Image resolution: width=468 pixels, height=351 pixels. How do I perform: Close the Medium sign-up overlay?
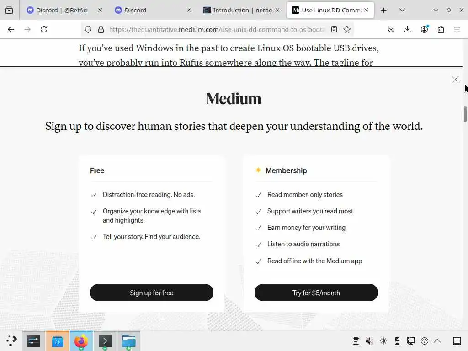pos(455,80)
